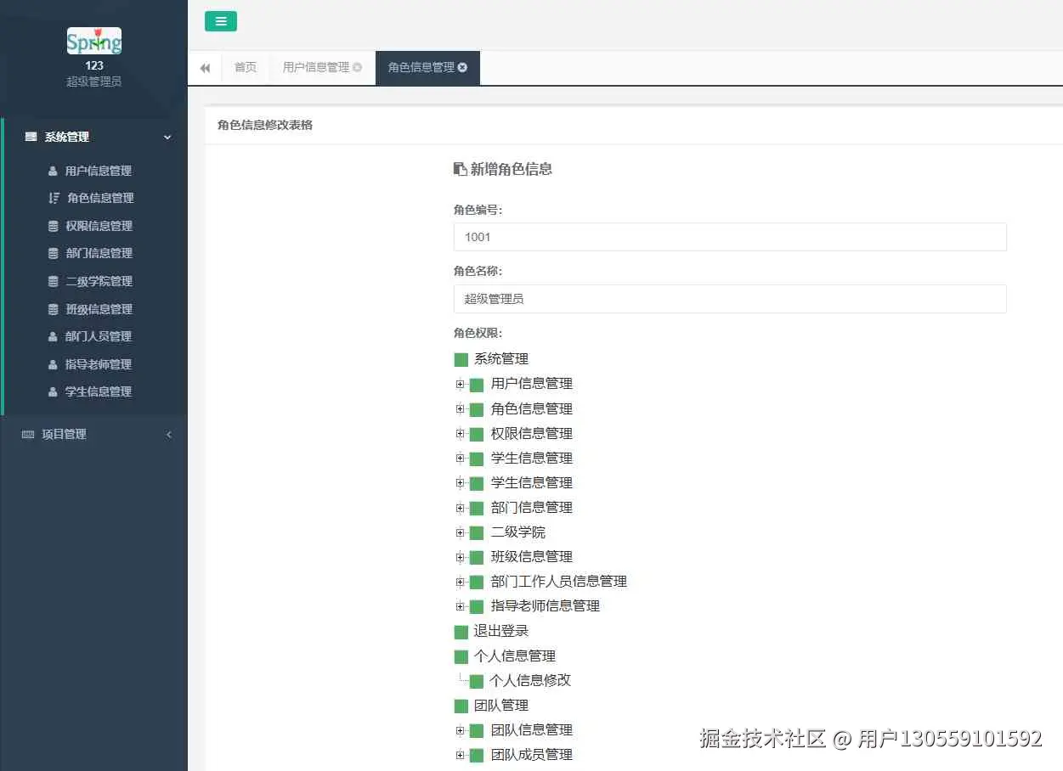
Task: Toggle the sidebar with the green hamburger button
Action: click(x=221, y=21)
